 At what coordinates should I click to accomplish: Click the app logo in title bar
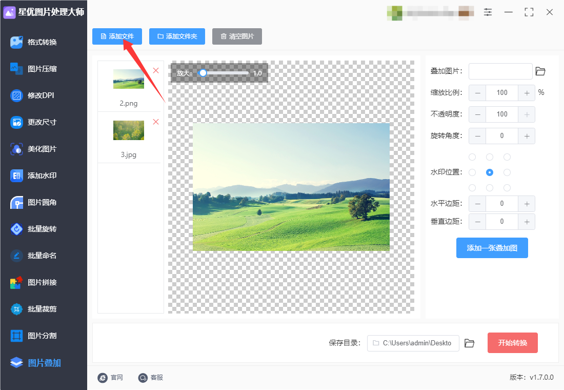click(9, 12)
